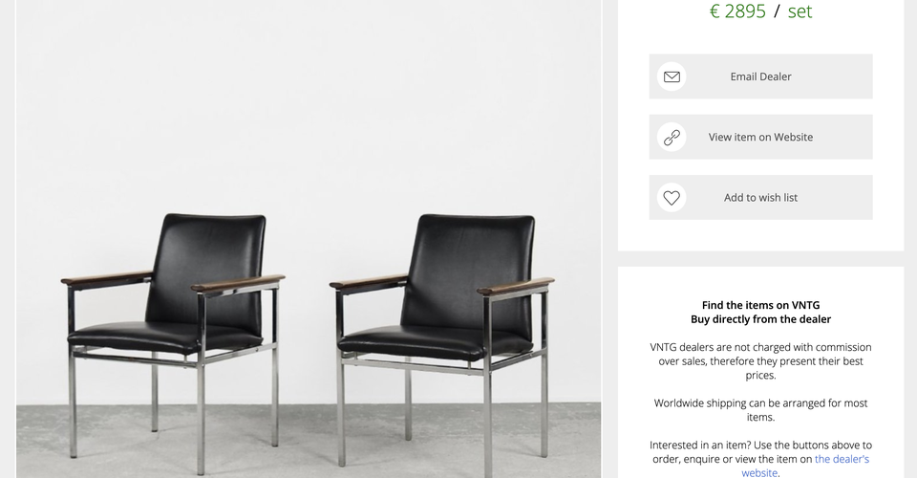The image size is (917, 478).
Task: Click the chain link icon
Action: coord(672,137)
